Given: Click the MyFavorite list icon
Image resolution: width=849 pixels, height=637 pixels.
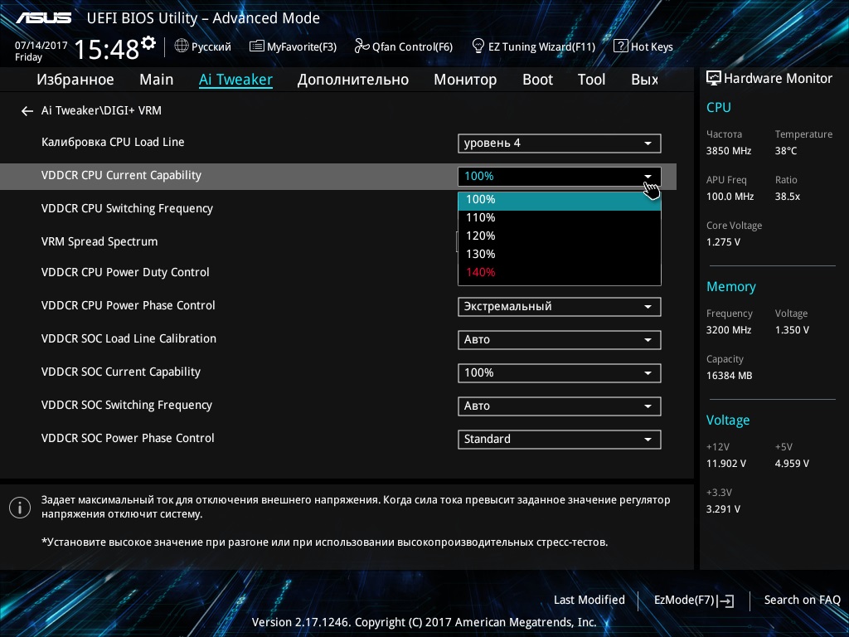Looking at the screenshot, I should (257, 46).
